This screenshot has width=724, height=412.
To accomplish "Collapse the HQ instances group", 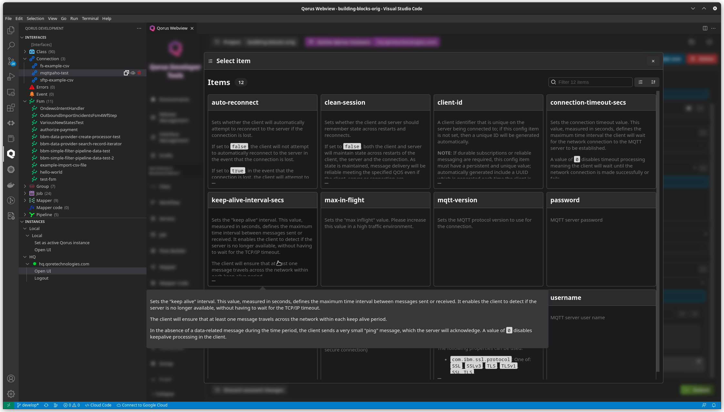I will [x=25, y=257].
